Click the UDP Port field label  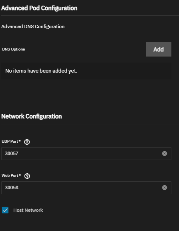pyautogui.click(x=10, y=142)
